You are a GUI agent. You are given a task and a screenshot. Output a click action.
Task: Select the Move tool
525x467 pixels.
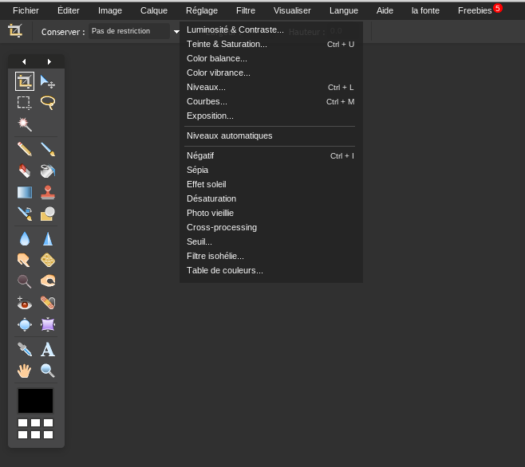[48, 81]
